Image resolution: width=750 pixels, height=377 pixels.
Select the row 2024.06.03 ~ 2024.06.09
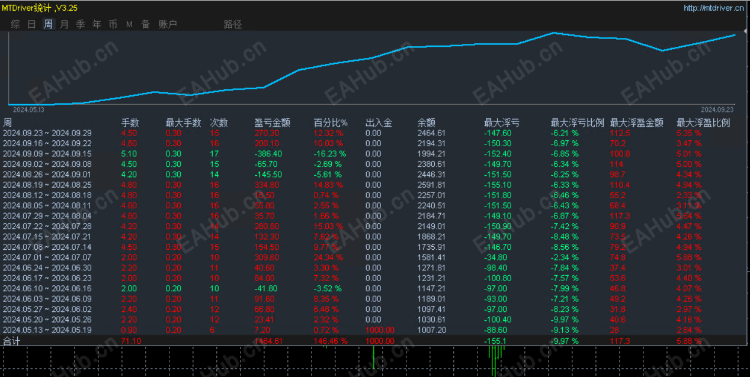click(x=373, y=299)
